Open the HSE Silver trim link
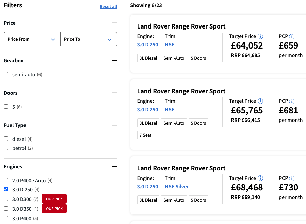The width and height of the screenshot is (306, 224). pyautogui.click(x=177, y=187)
